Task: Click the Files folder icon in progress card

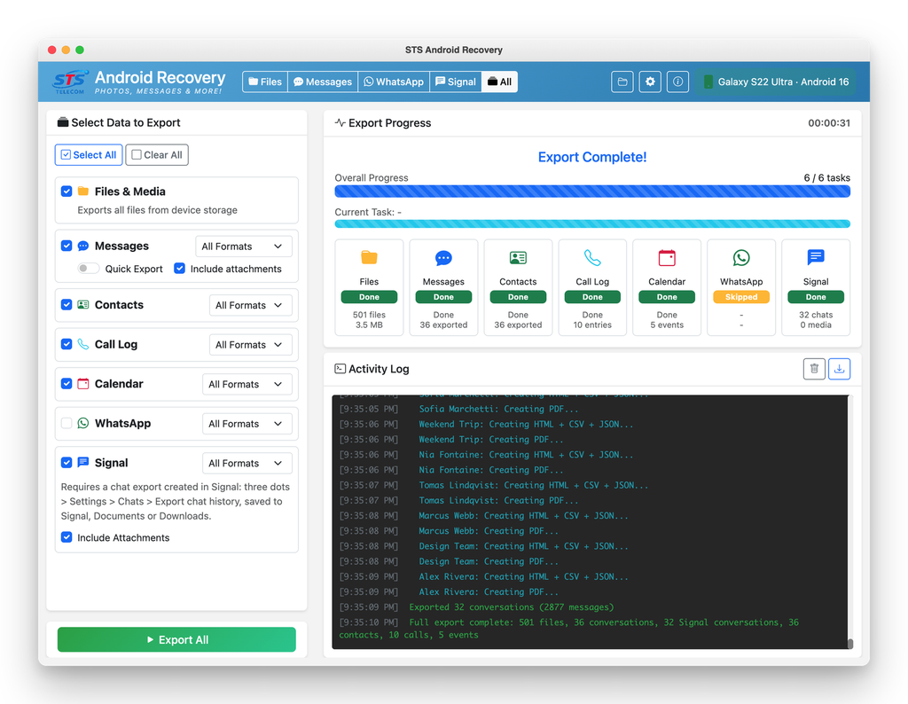Action: click(x=369, y=258)
